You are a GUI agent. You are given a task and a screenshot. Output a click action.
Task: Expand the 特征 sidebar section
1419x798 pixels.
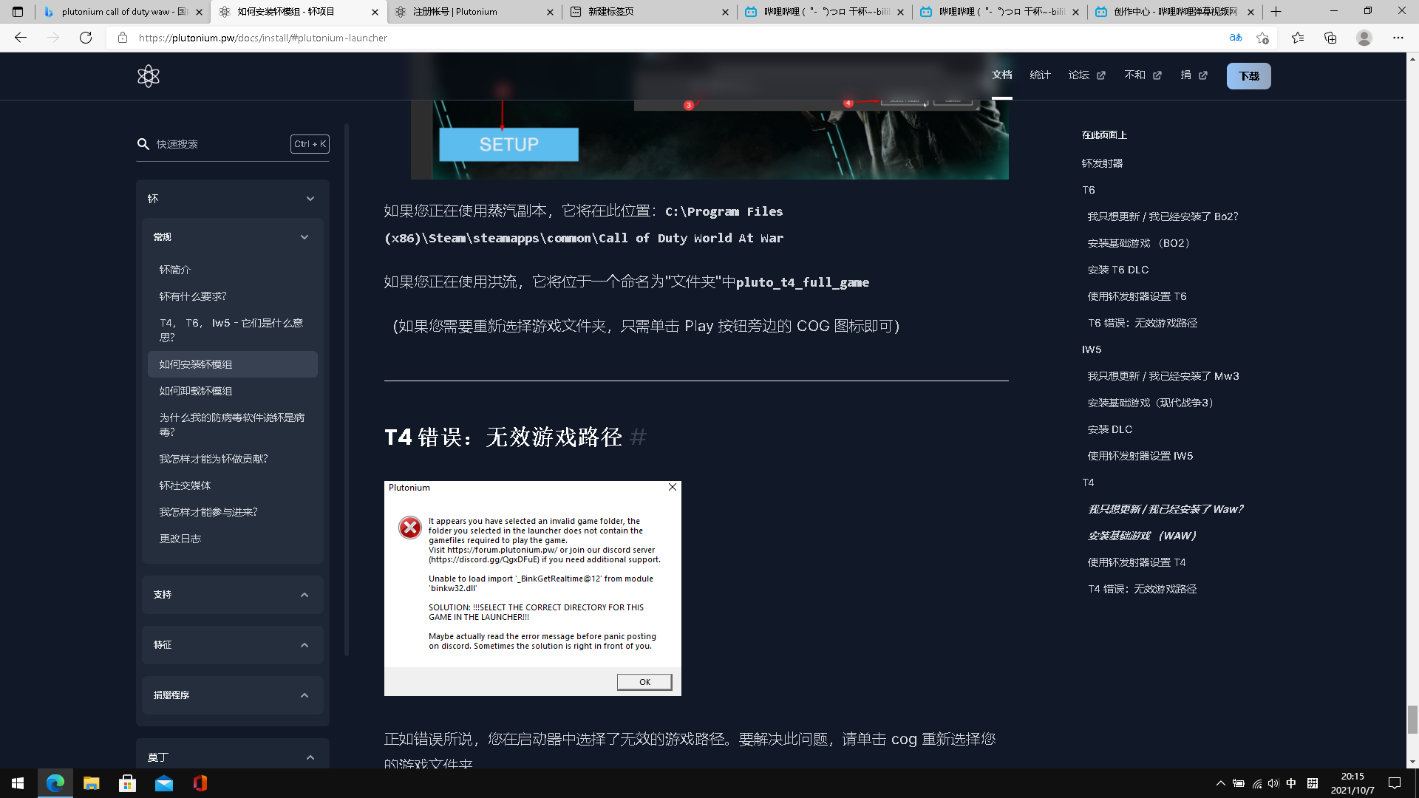[304, 644]
